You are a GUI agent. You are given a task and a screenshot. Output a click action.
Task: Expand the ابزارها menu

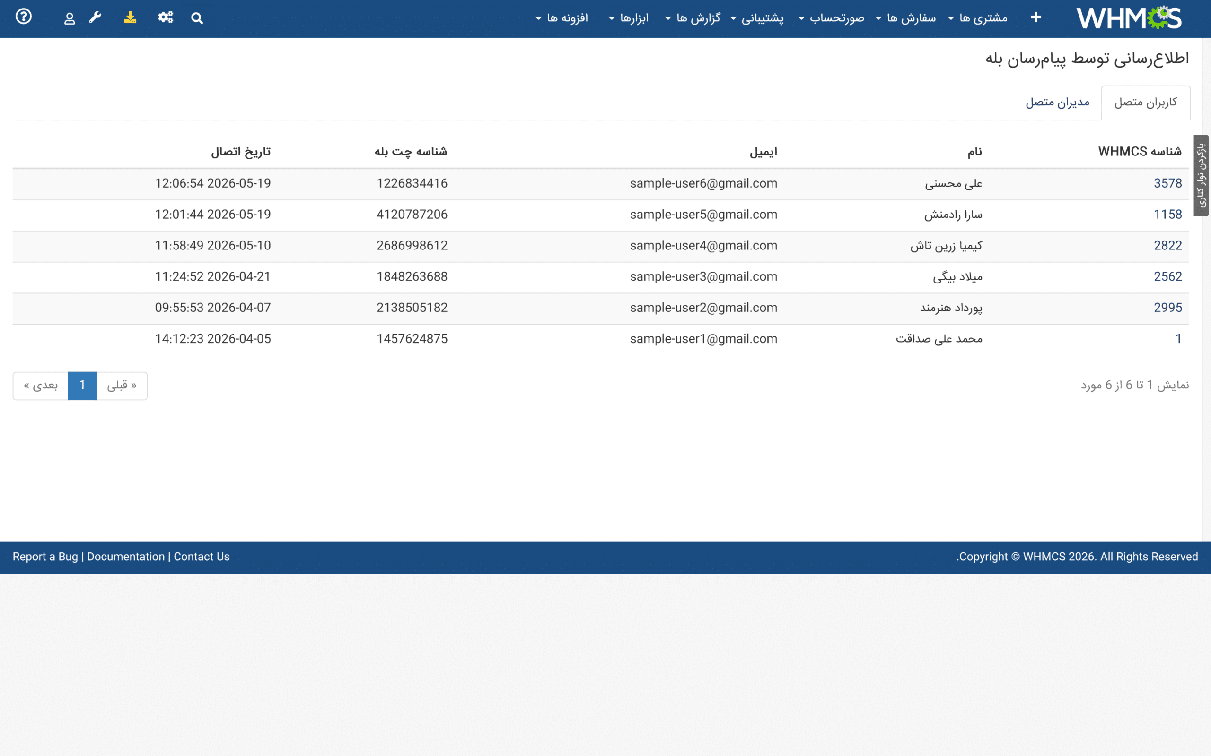click(629, 18)
